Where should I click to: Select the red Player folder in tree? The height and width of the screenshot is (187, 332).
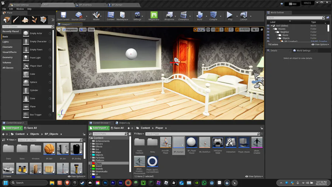tap(98, 163)
